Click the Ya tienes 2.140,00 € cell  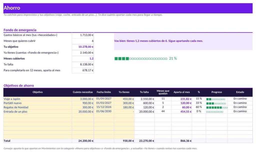(83, 53)
